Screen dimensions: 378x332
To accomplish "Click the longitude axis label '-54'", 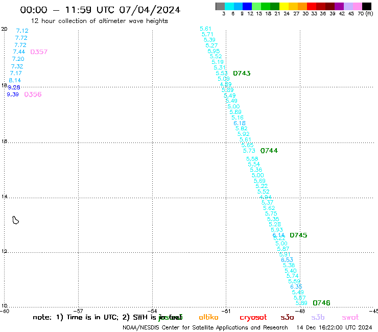I will pyautogui.click(x=152, y=311).
